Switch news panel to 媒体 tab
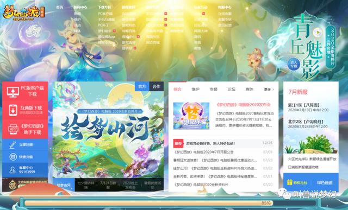 pos(250,90)
